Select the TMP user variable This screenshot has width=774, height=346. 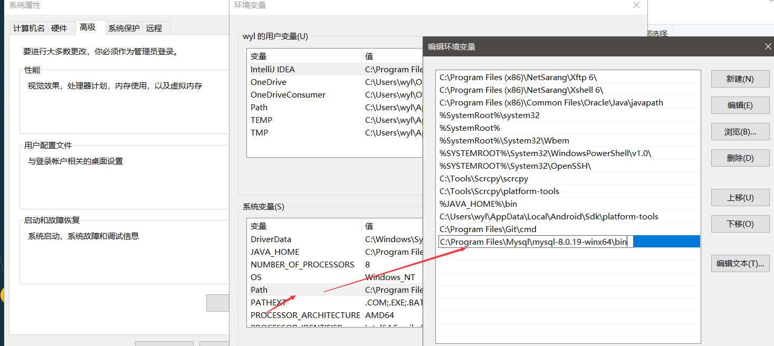coord(335,132)
